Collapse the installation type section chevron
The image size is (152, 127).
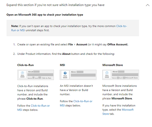pos(148,5)
